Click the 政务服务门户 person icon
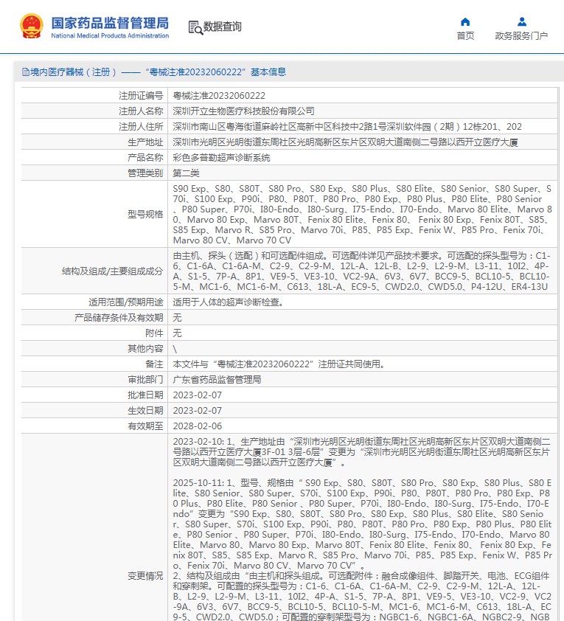This screenshot has height=621, width=564. pyautogui.click(x=521, y=21)
